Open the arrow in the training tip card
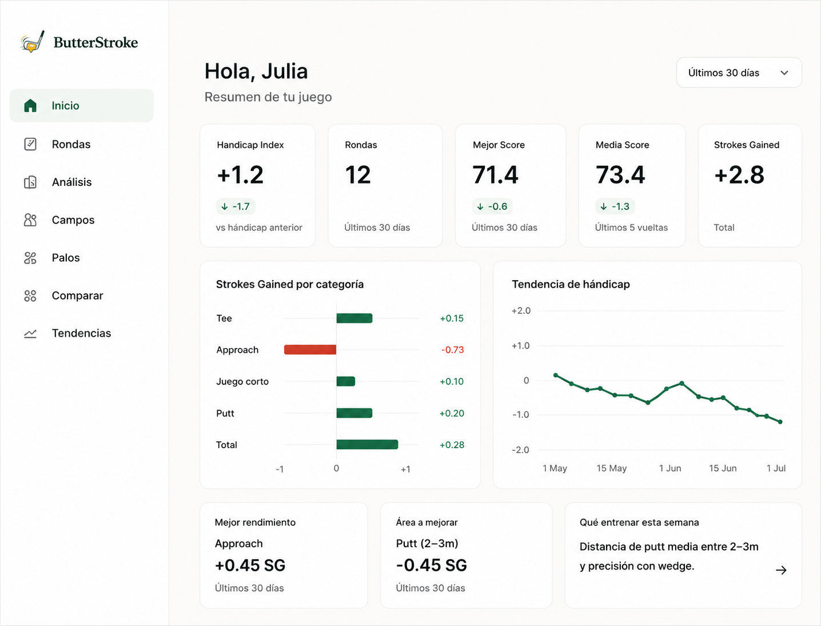Screen dimensions: 821x626 point(781,570)
